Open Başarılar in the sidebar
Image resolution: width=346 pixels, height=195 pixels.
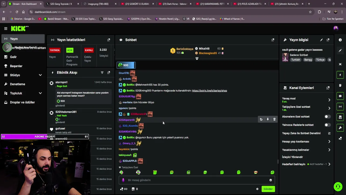coord(23,66)
